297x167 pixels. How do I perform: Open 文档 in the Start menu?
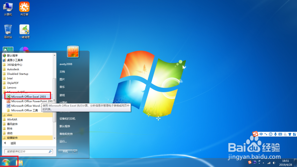(62, 72)
